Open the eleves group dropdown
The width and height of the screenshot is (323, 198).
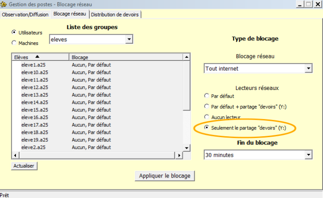click(129, 40)
